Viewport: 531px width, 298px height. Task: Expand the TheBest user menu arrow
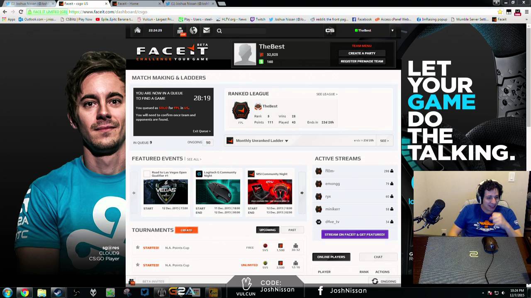click(x=392, y=30)
